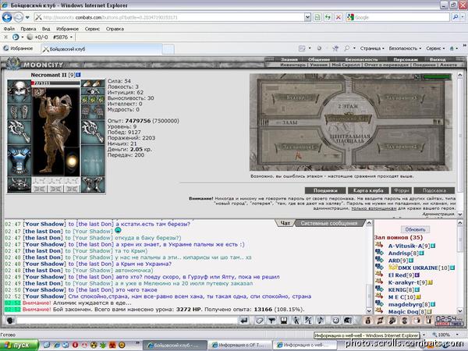Open the dropdown arrow beside home icon

click(x=456, y=48)
